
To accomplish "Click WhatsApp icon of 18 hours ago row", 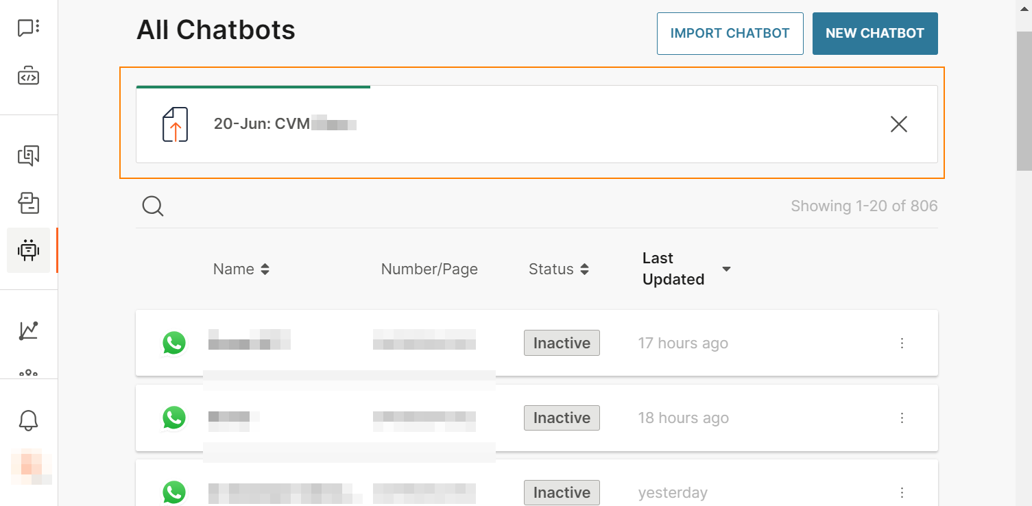I will [173, 418].
